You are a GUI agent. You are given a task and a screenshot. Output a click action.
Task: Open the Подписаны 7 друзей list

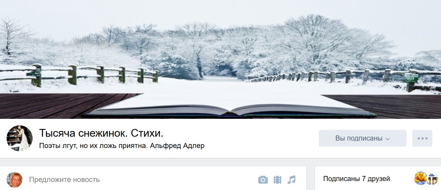click(356, 179)
